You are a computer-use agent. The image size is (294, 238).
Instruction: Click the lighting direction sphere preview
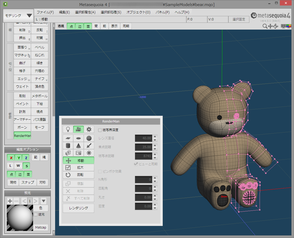[x=20, y=218]
